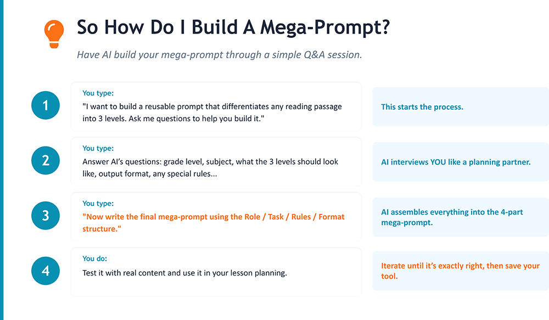Click the "You type:" label in step 3
This screenshot has height=320, width=549.
click(98, 204)
